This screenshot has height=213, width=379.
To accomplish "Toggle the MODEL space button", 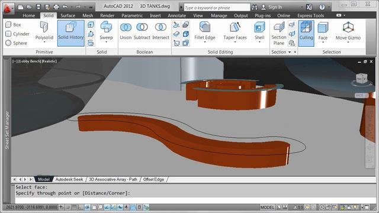I will [x=267, y=207].
